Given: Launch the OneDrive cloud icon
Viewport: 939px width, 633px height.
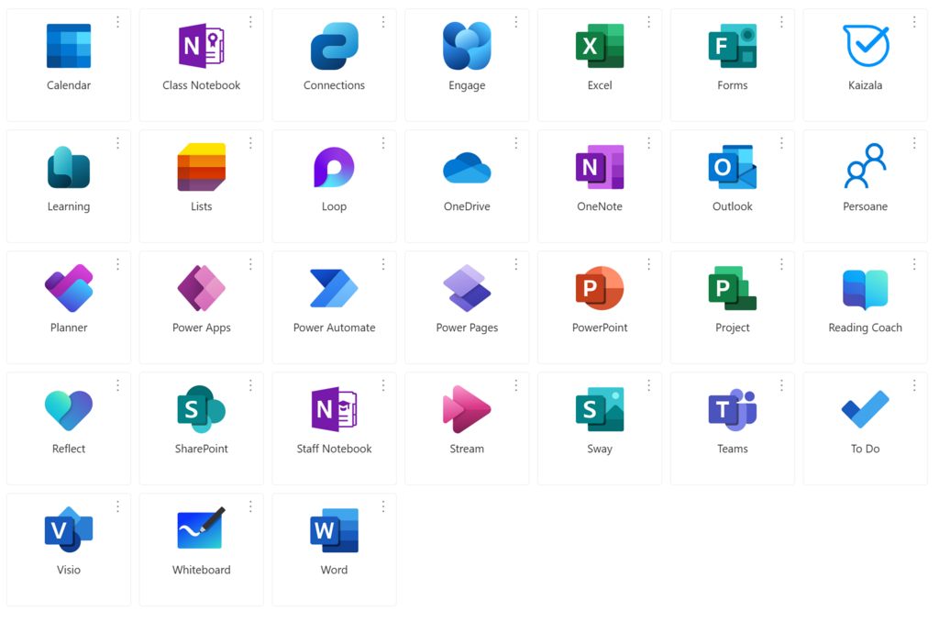Looking at the screenshot, I should (467, 168).
